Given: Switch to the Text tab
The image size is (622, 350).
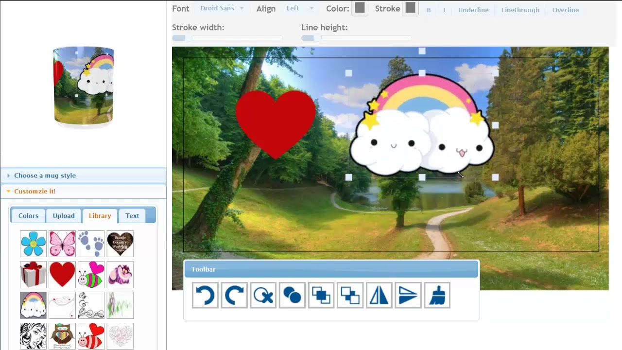Looking at the screenshot, I should [132, 216].
